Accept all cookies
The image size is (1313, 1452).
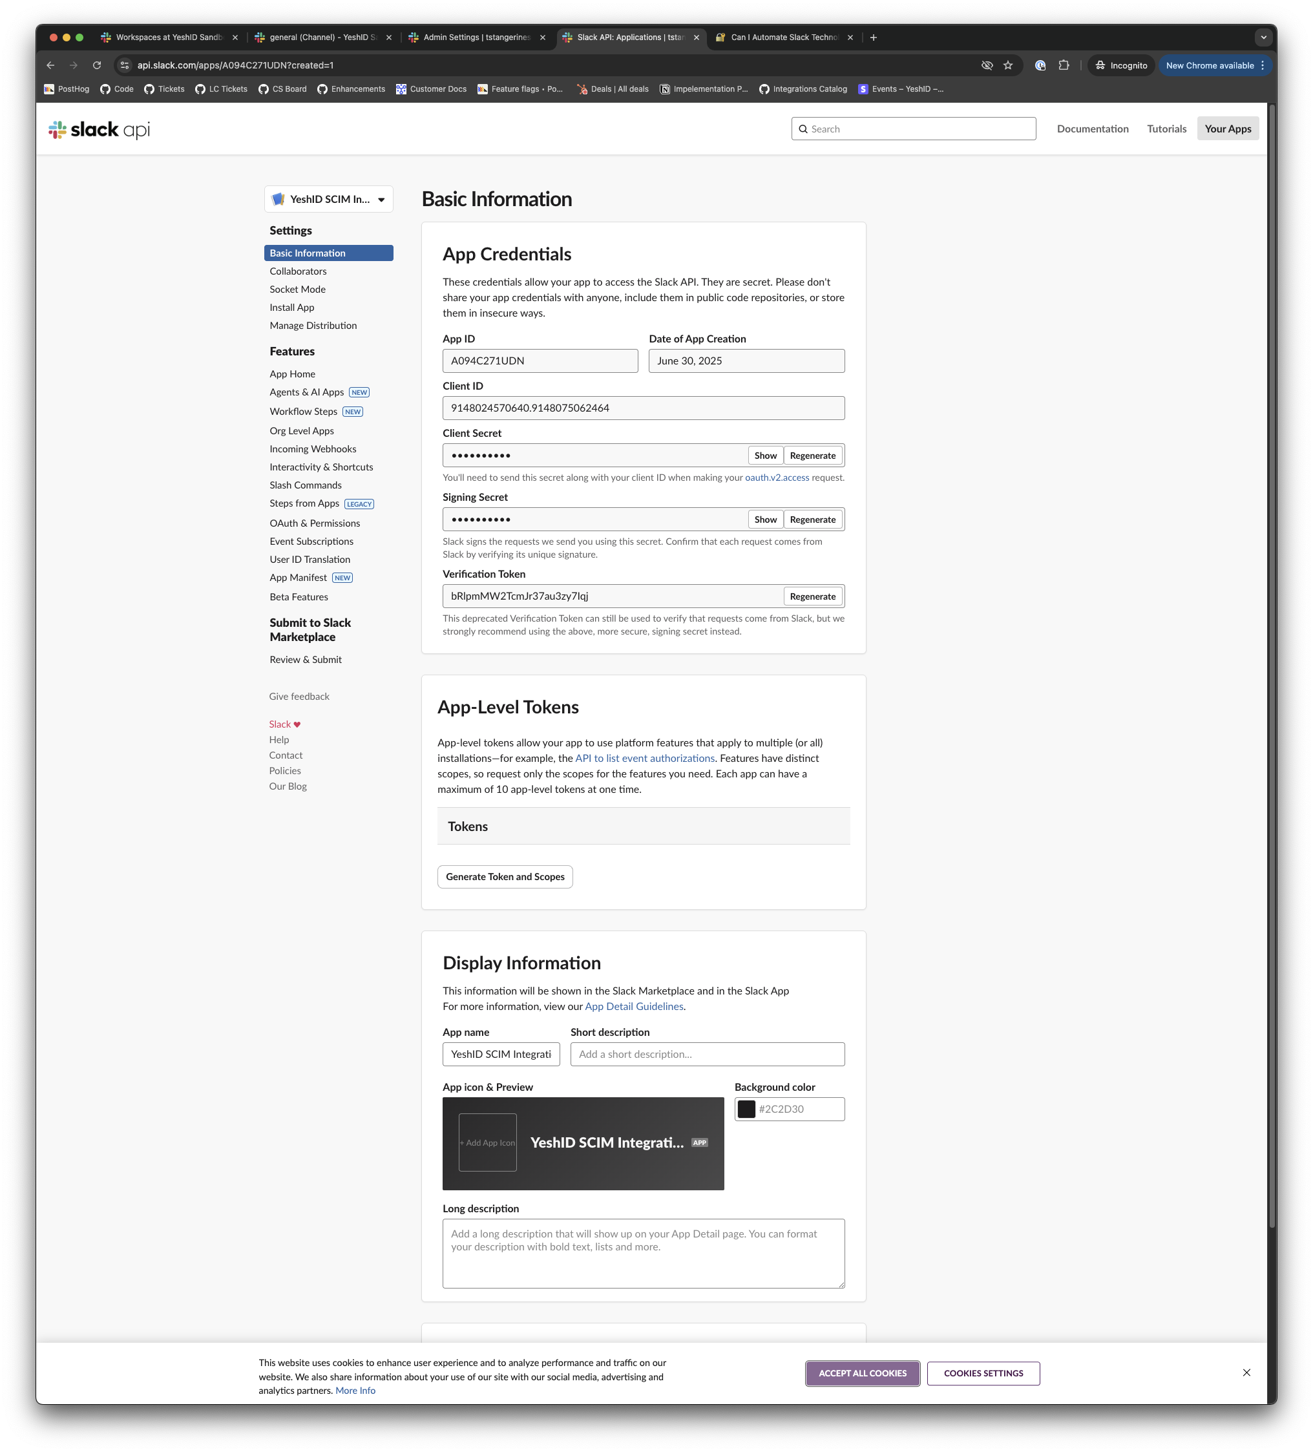click(863, 1374)
